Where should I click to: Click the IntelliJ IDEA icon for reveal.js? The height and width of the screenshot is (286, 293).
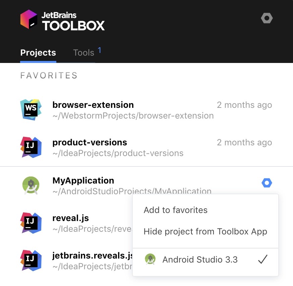pyautogui.click(x=31, y=222)
